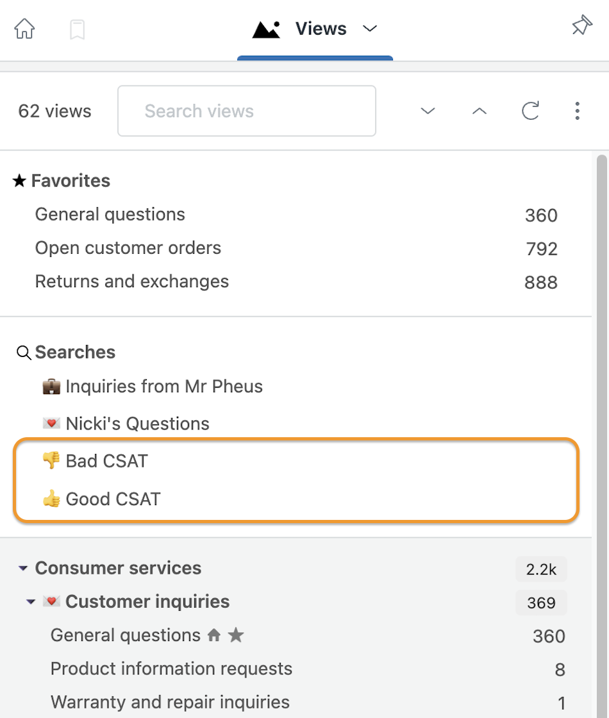Collapse the Consumer services group
Screen dimensions: 609x718
[23, 568]
